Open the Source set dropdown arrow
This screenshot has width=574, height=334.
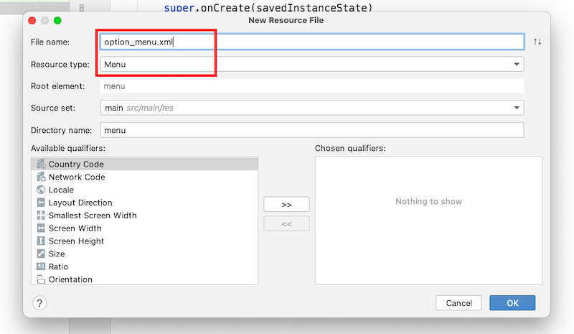pos(517,108)
